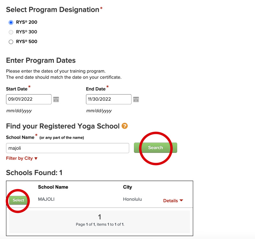The height and width of the screenshot is (239, 255).
Task: Expand Details for the MAJOLI school
Action: tap(173, 201)
